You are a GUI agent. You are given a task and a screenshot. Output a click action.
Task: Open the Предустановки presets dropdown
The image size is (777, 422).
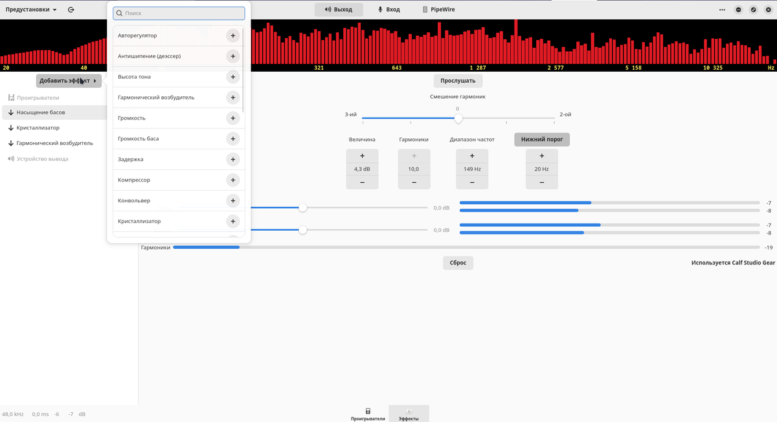coord(31,10)
